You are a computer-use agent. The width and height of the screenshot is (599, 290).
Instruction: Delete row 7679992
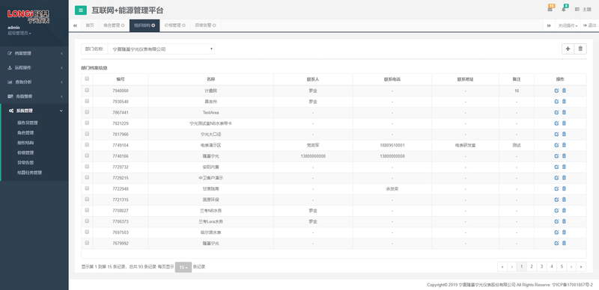(565, 243)
